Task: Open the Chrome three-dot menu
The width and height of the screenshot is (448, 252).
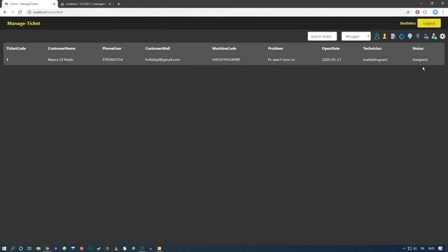Action: click(443, 12)
